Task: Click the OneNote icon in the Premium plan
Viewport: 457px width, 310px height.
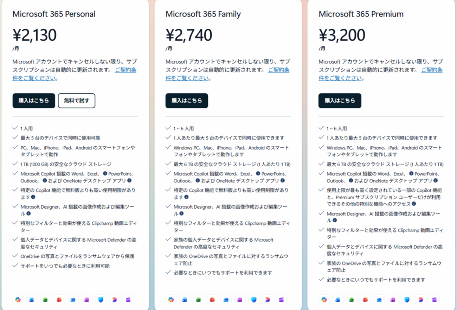Action: tap(393, 299)
